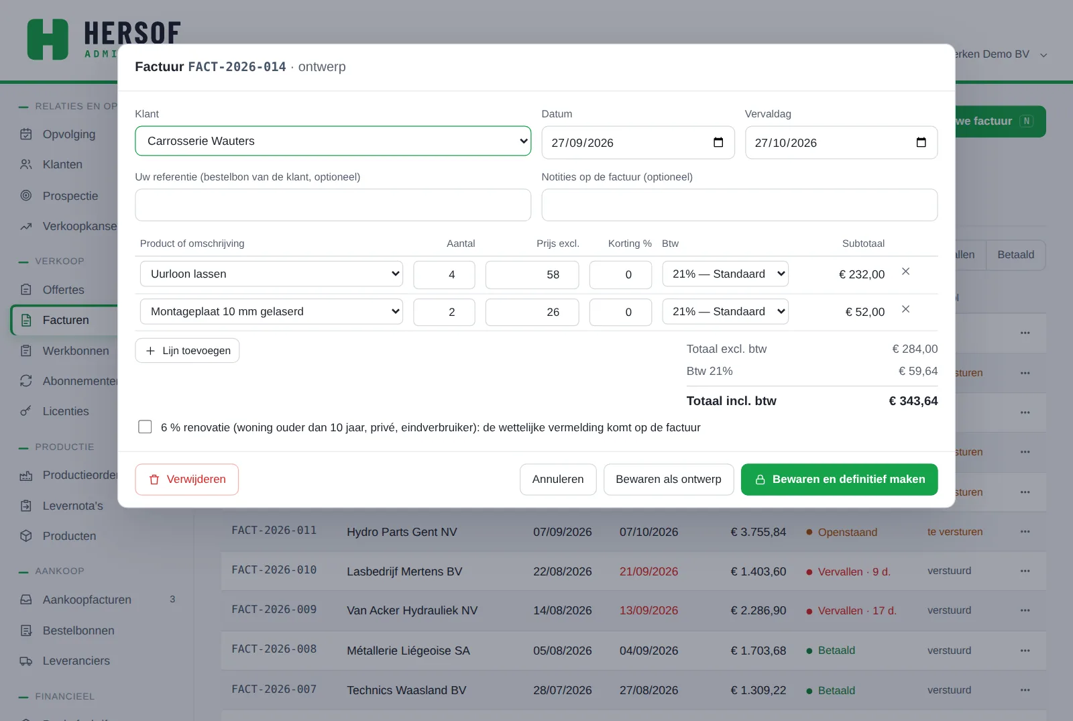Focus the Uw referentie input field
Viewport: 1073px width, 721px height.
tap(333, 205)
